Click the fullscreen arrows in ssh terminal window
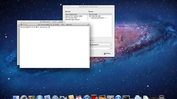Image resolution: width=177 pixels, height=99 pixels. tap(88, 24)
